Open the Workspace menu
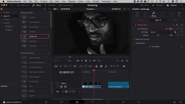185x104 pixels. tap(106, 1)
